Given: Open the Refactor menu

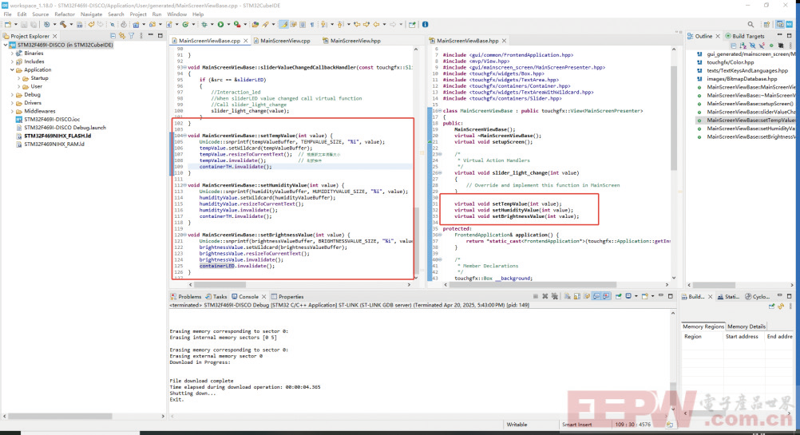Looking at the screenshot, I should 65,14.
